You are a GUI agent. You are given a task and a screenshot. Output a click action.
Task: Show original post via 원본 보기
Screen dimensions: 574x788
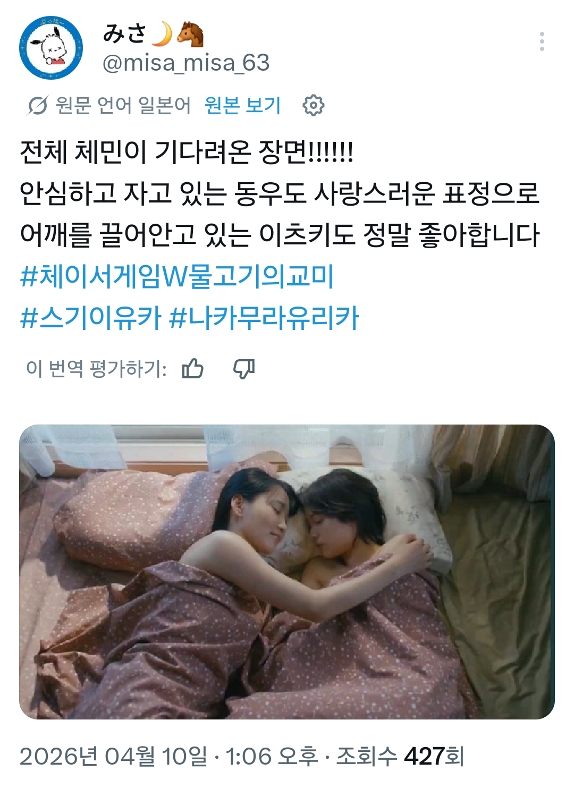(x=242, y=105)
